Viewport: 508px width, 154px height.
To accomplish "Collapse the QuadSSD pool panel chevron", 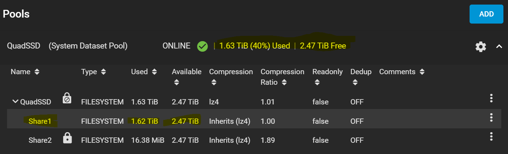I will (x=499, y=46).
